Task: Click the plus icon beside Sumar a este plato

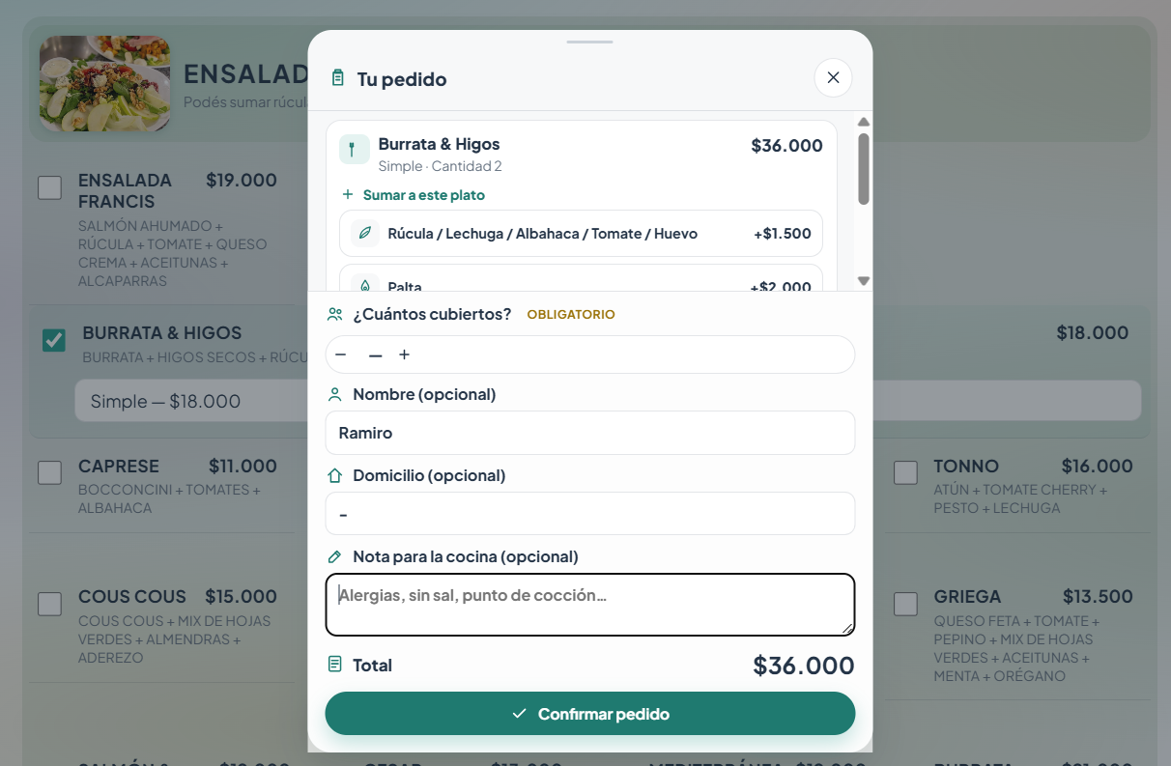Action: [x=348, y=195]
